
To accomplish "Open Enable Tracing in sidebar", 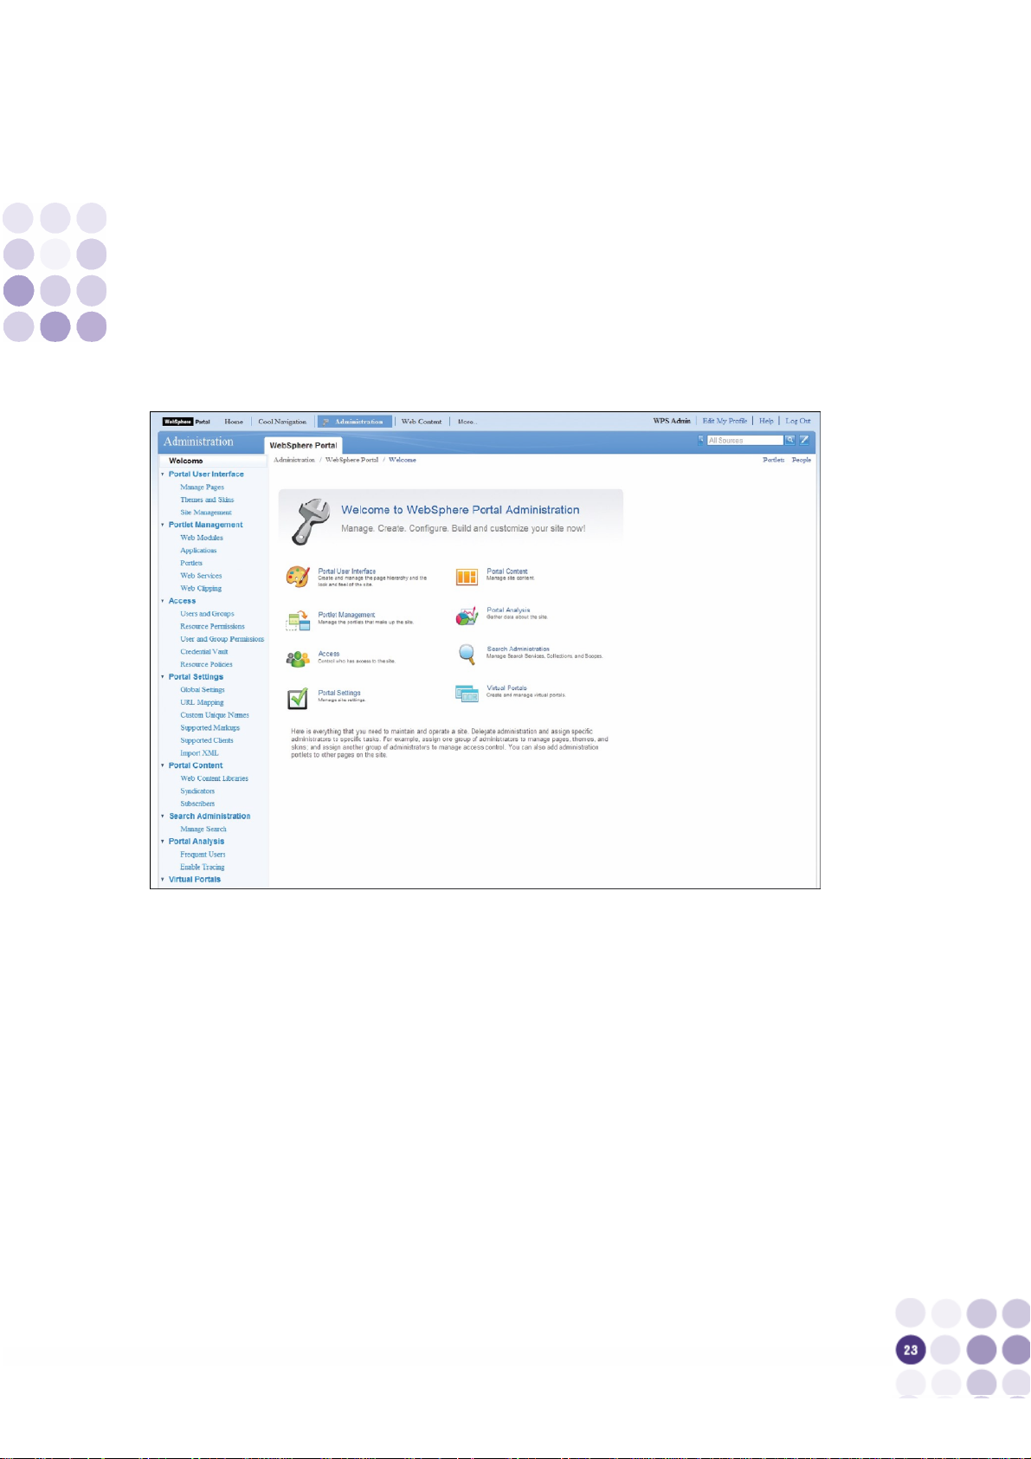I will (203, 867).
